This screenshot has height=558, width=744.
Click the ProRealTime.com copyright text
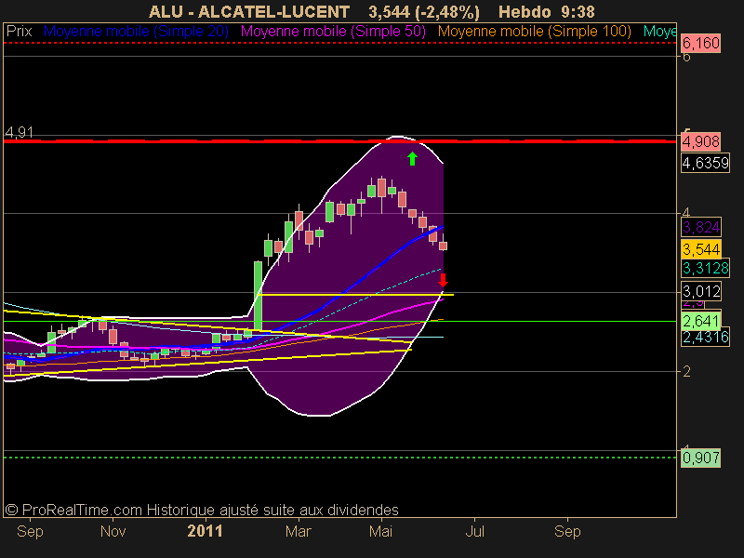(202, 510)
